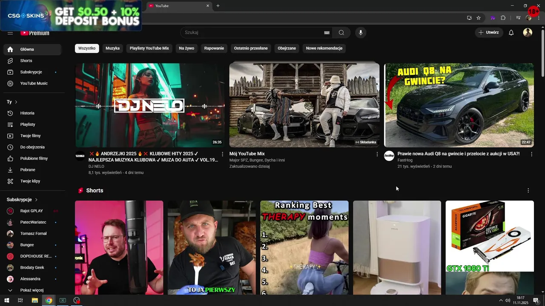Open the Do obejrzenia watch later list

[32, 147]
